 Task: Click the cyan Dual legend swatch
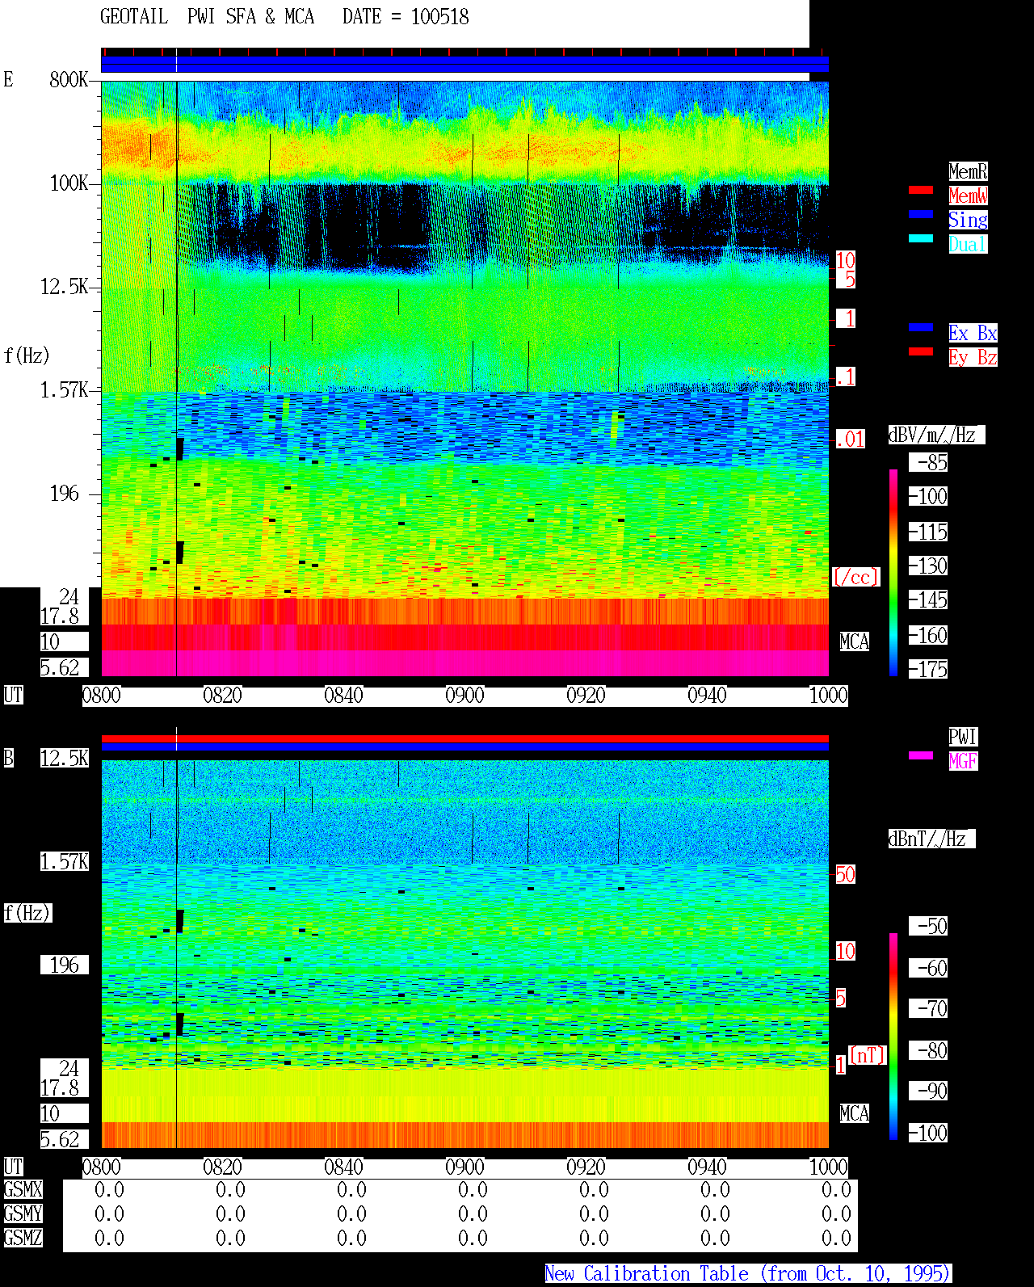click(x=921, y=238)
